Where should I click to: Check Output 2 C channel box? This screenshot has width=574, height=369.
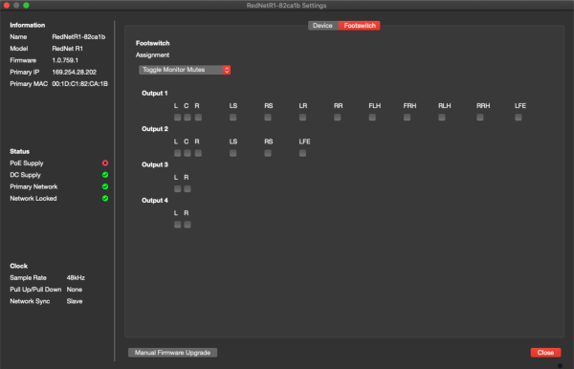point(188,153)
